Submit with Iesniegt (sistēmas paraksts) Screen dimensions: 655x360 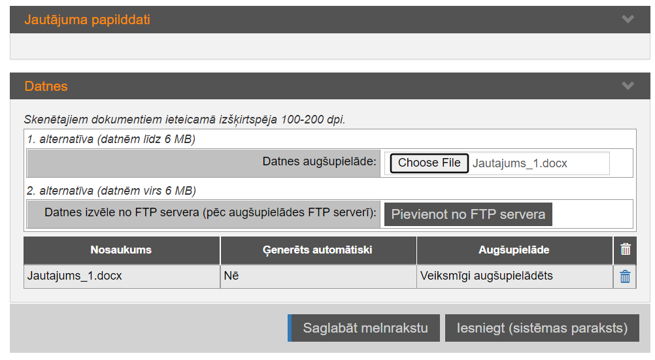click(x=542, y=328)
